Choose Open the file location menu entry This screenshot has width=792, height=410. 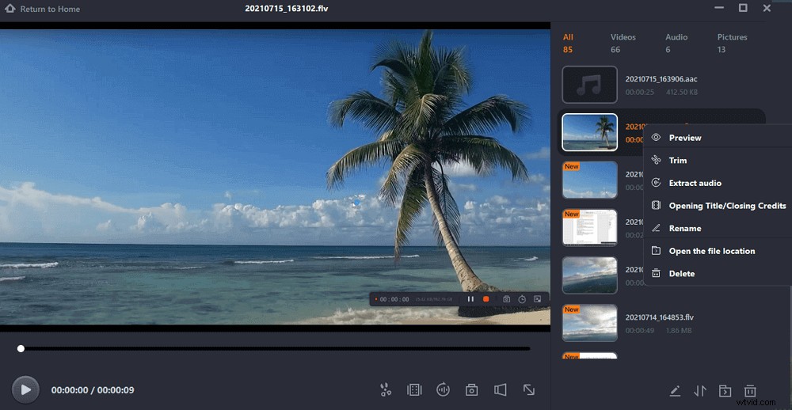711,251
